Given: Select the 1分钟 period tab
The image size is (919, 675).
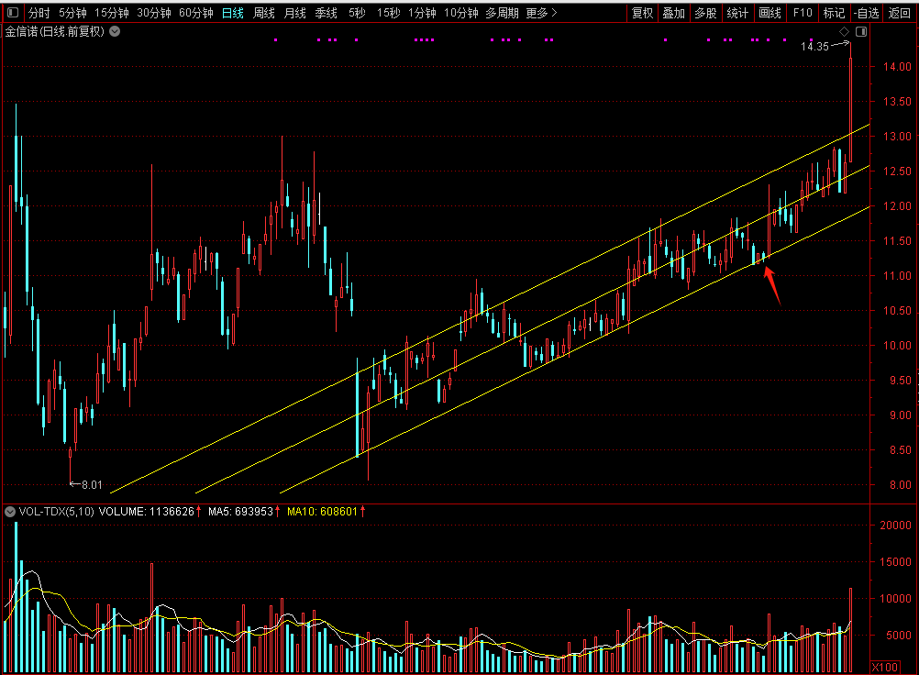Looking at the screenshot, I should pyautogui.click(x=422, y=13).
